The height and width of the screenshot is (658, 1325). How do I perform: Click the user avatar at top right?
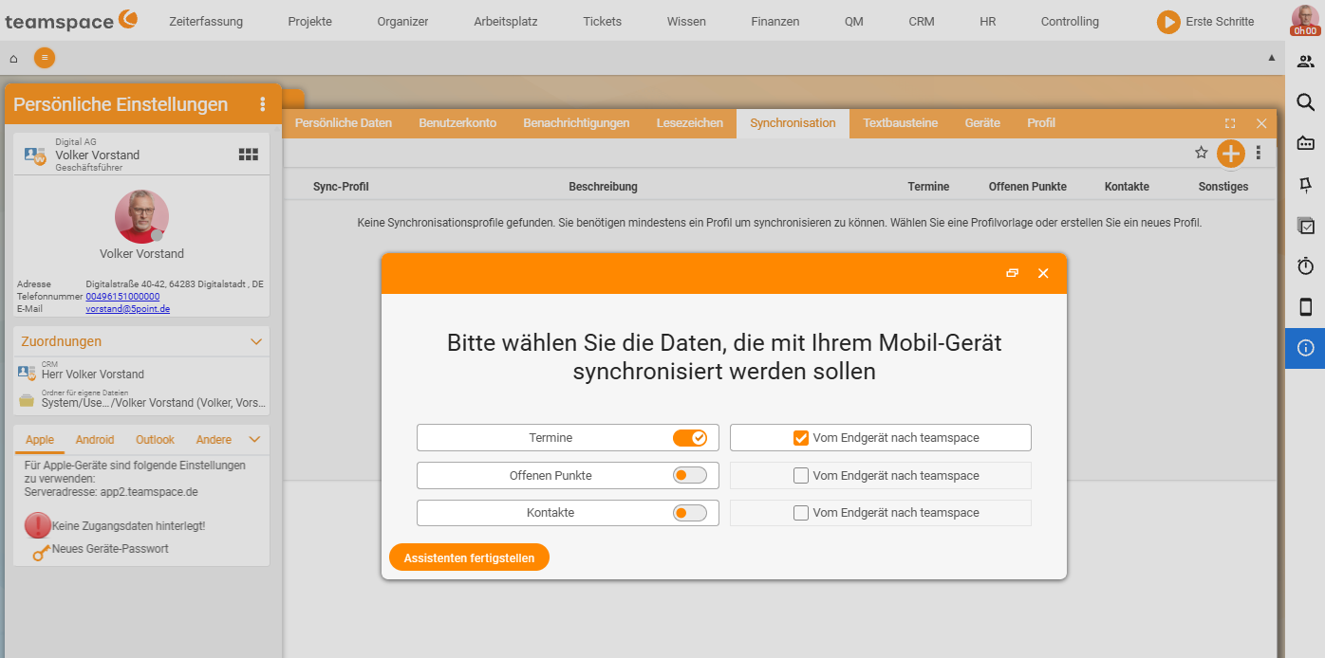(x=1305, y=20)
